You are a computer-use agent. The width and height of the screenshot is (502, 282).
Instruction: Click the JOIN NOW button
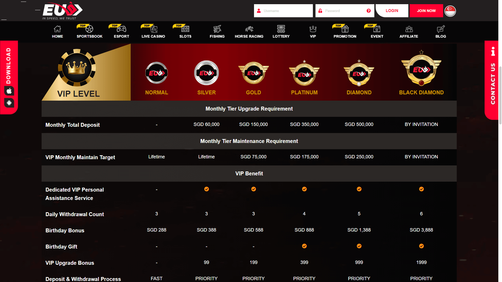426,11
